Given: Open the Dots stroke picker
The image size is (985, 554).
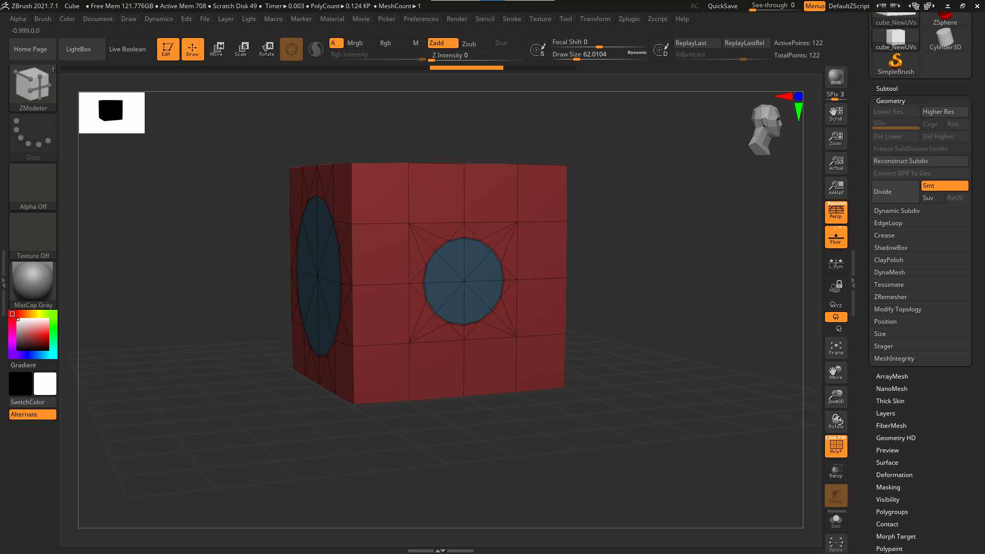Looking at the screenshot, I should (33, 137).
